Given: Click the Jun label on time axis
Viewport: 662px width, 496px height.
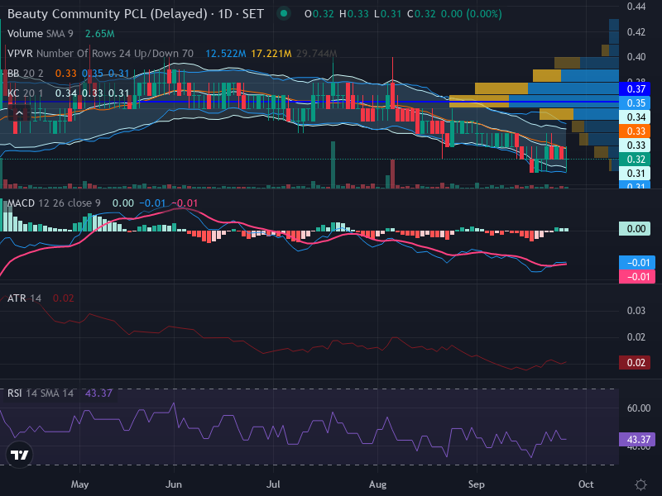Looking at the screenshot, I should click(174, 484).
